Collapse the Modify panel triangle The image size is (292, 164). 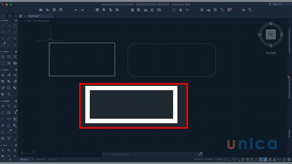coord(1,101)
